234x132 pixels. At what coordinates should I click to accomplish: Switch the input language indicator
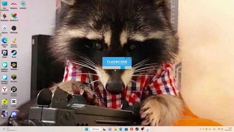click(x=214, y=129)
